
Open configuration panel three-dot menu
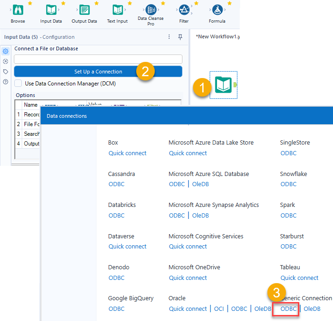click(x=169, y=37)
